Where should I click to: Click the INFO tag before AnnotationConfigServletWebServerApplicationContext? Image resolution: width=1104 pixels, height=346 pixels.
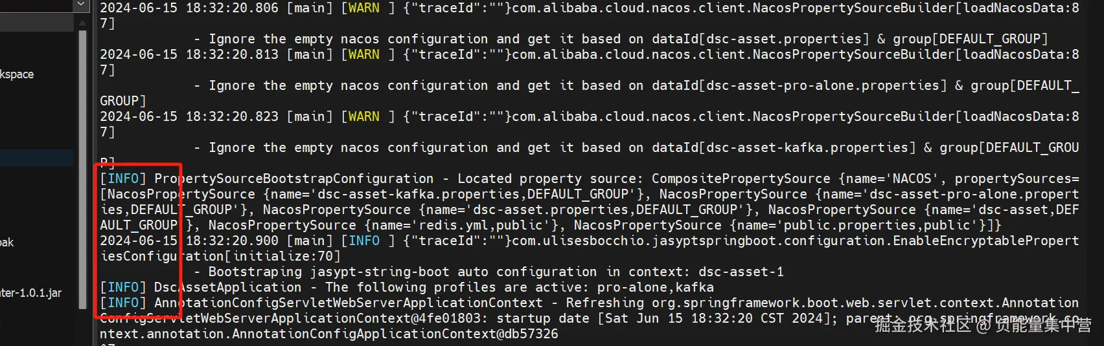[x=123, y=303]
